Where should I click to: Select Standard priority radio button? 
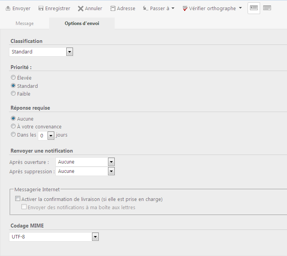(x=13, y=85)
